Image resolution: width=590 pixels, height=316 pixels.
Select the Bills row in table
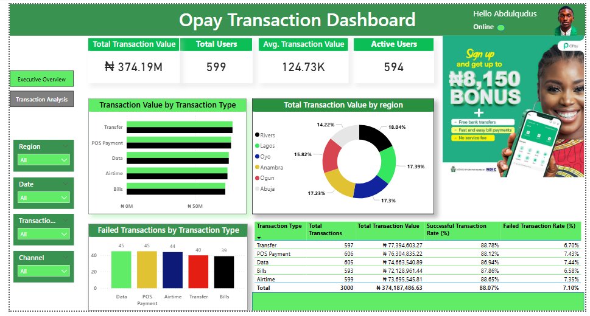(418, 271)
